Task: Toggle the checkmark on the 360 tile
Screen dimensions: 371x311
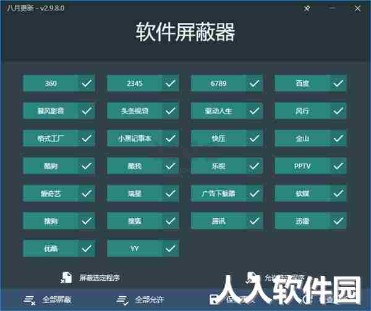Action: point(87,83)
